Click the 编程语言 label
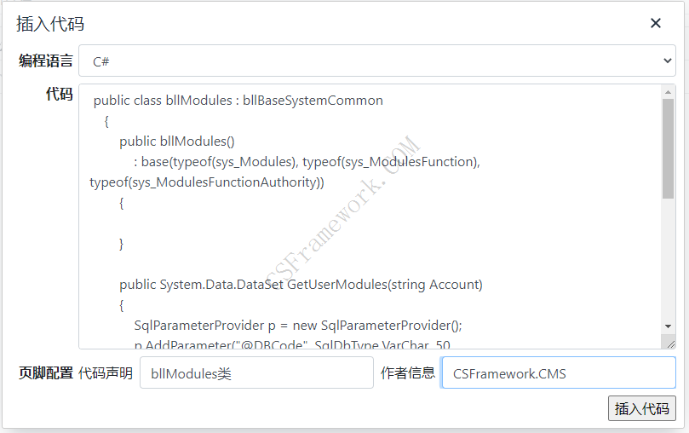This screenshot has width=689, height=433. tap(46, 61)
